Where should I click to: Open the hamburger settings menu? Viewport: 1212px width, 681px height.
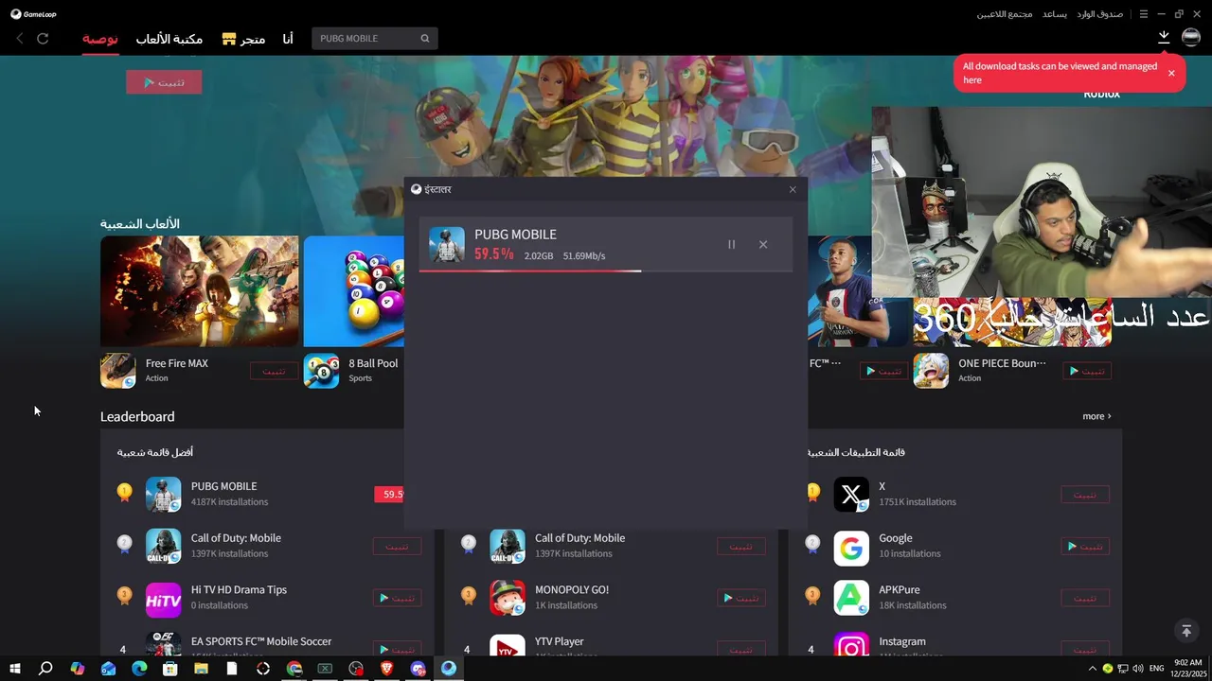pos(1144,14)
